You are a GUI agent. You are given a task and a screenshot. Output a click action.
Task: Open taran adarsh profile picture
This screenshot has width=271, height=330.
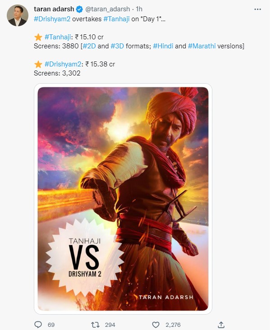point(18,15)
